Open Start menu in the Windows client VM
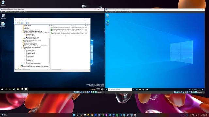The width and height of the screenshot is (209, 117). point(107,90)
